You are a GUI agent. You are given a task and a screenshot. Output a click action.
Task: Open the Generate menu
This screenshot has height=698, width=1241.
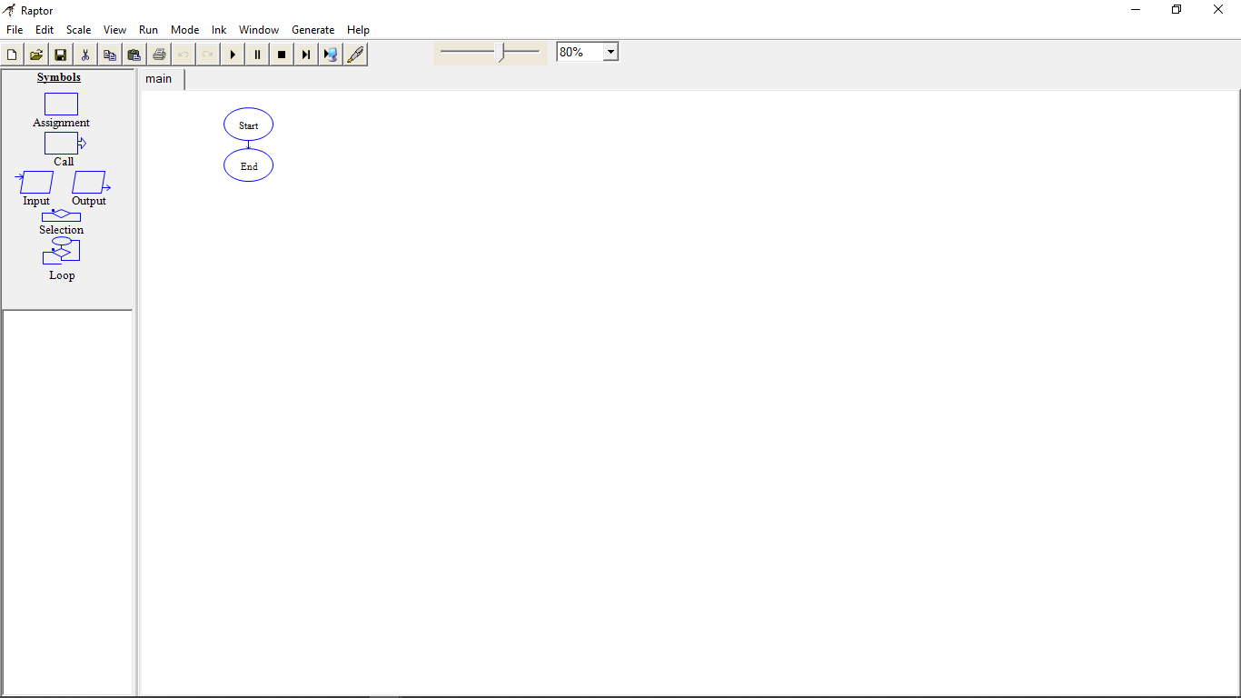pyautogui.click(x=313, y=29)
